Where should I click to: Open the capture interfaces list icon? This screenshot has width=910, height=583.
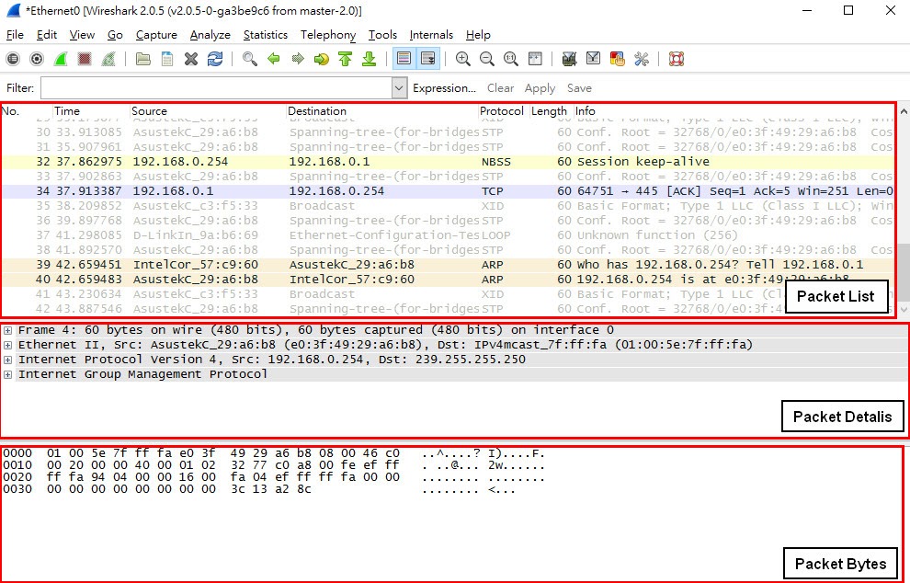pos(13,59)
